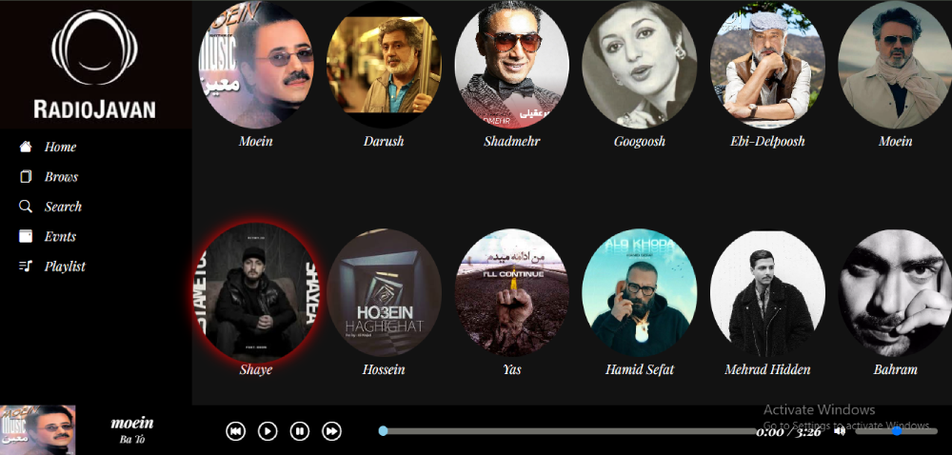Click the Home house icon
The width and height of the screenshot is (952, 455).
[x=26, y=147]
